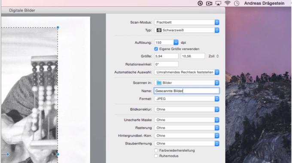The image size is (292, 163).
Task: Click the Name field Gescannte Bilder
Action: [x=187, y=91]
